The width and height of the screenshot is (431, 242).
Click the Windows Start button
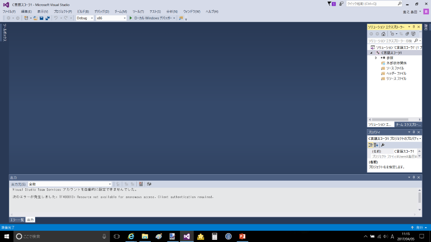point(6,236)
